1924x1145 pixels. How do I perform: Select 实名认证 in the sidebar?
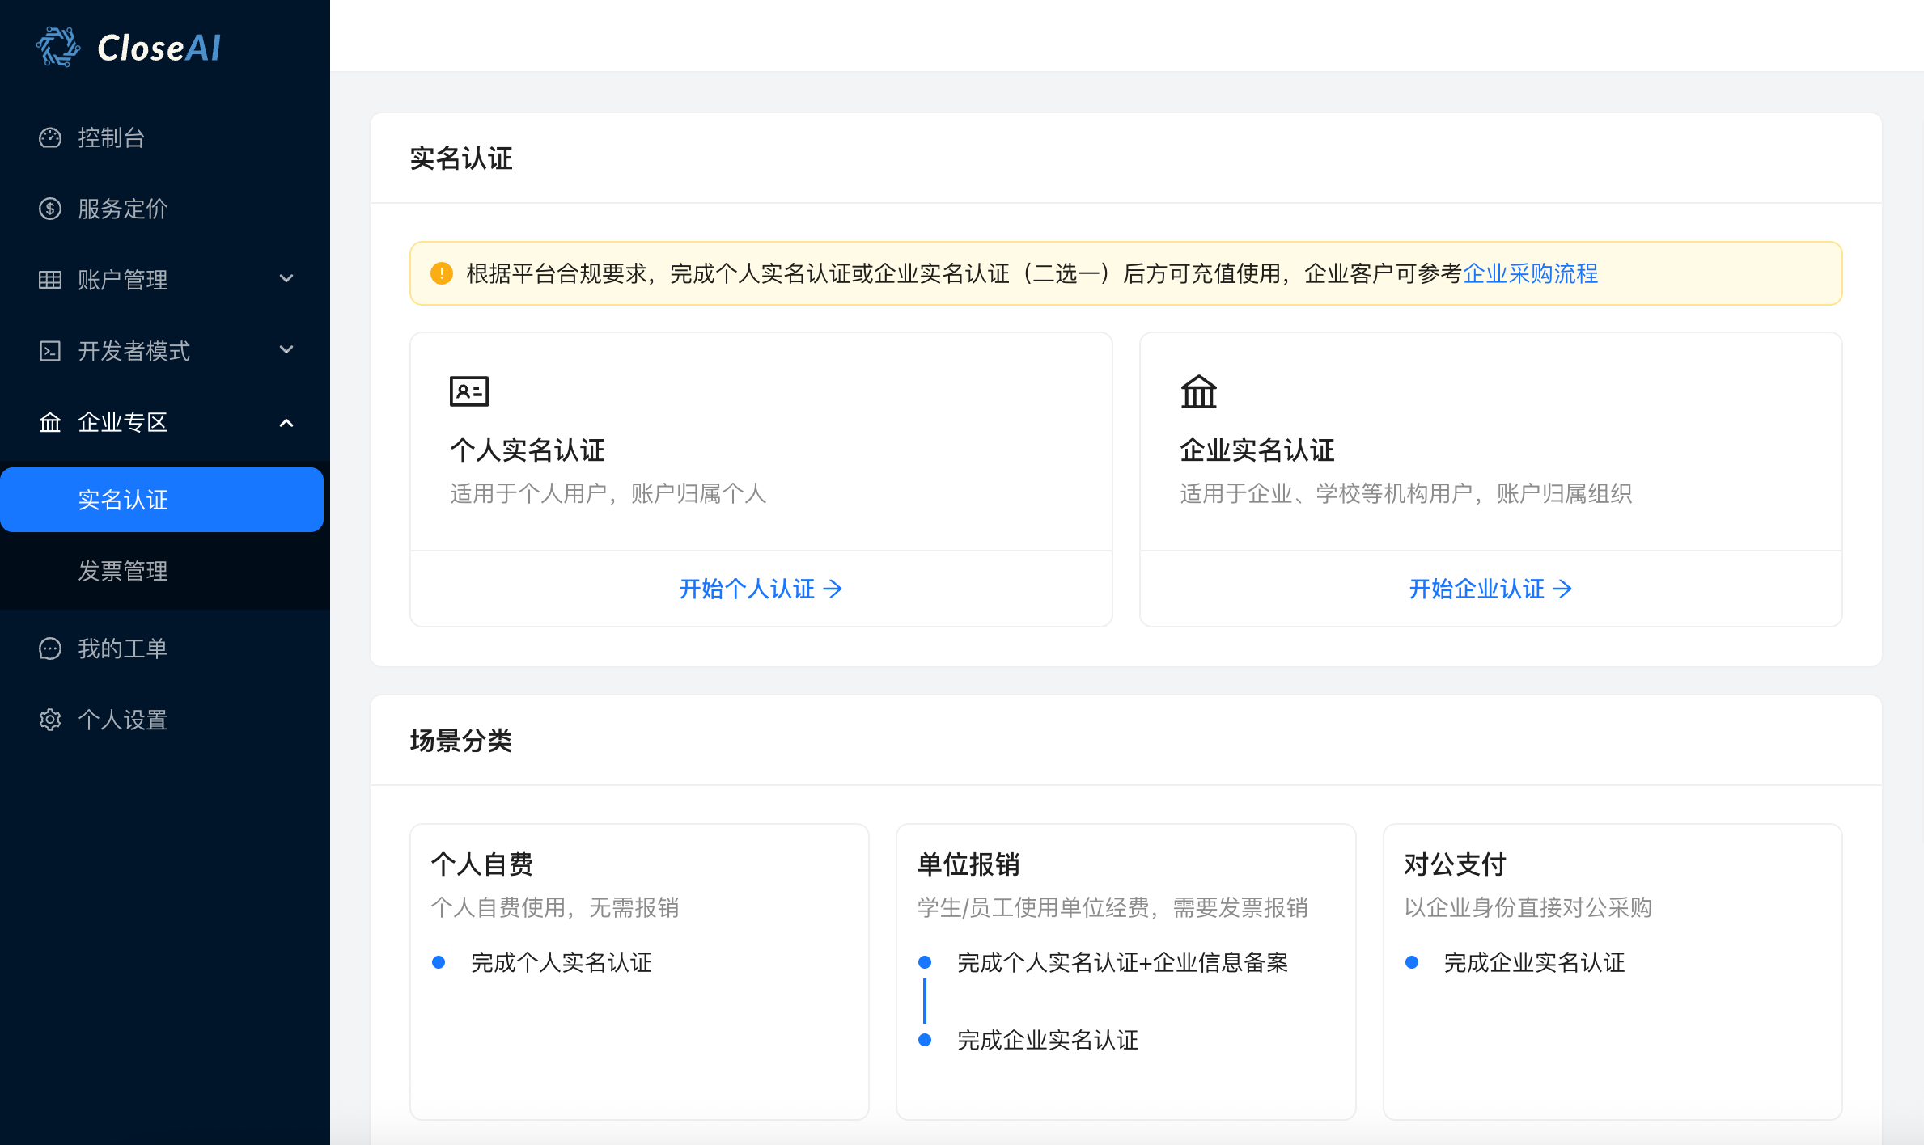(162, 500)
